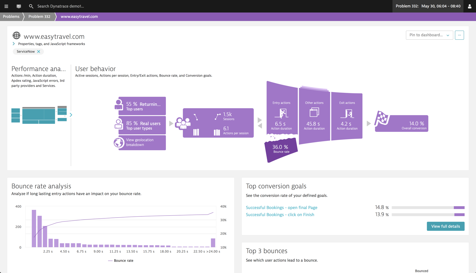Click the user group sessions icon

183,123
